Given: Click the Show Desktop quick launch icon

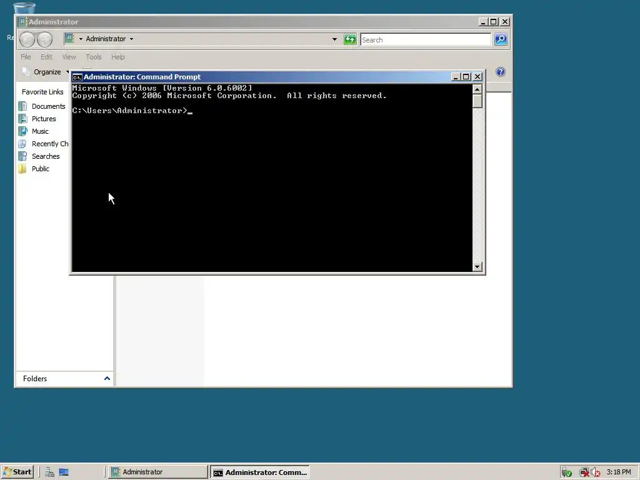Looking at the screenshot, I should 64,472.
